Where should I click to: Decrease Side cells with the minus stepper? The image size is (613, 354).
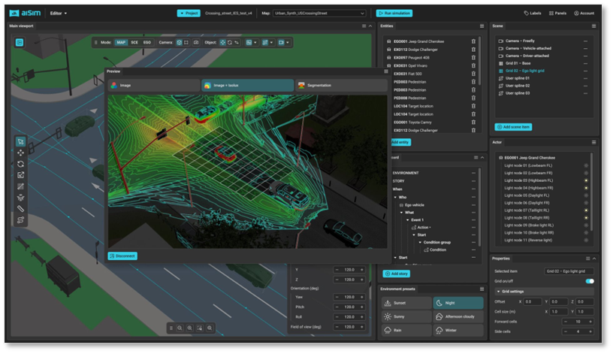[x=566, y=331]
